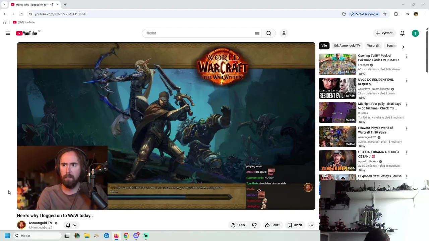Bookmark this page with the star icon
Screen dimensions: 429x241
pos(385,14)
